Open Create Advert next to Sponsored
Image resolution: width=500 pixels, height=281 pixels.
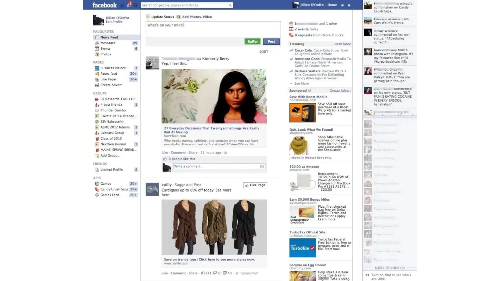[x=340, y=90]
